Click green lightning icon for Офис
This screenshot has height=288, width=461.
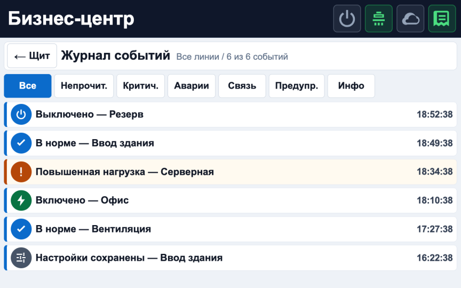point(21,201)
